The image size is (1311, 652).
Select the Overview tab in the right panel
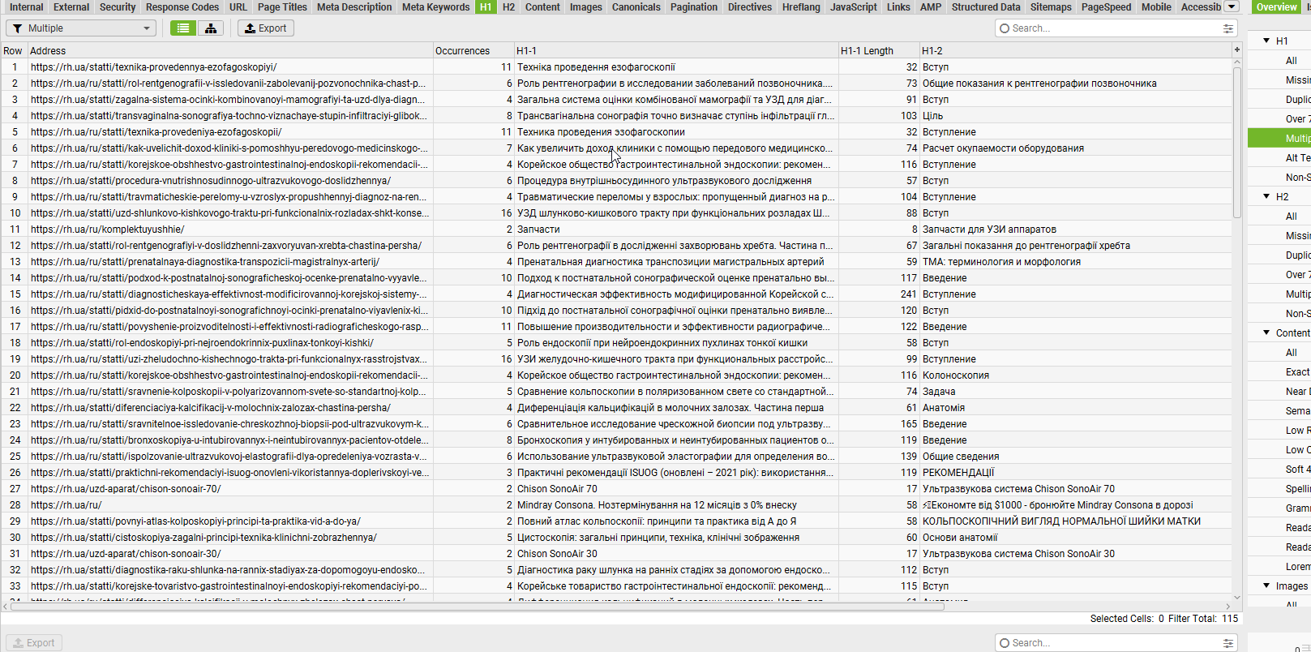point(1276,6)
